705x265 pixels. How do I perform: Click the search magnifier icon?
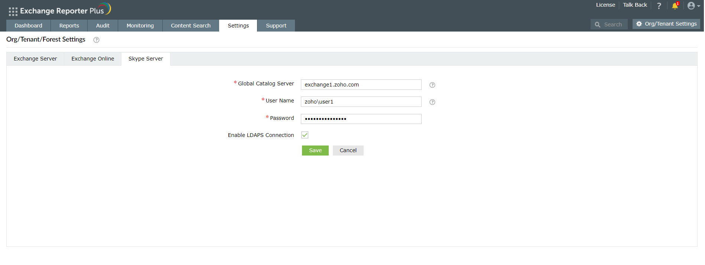[597, 24]
